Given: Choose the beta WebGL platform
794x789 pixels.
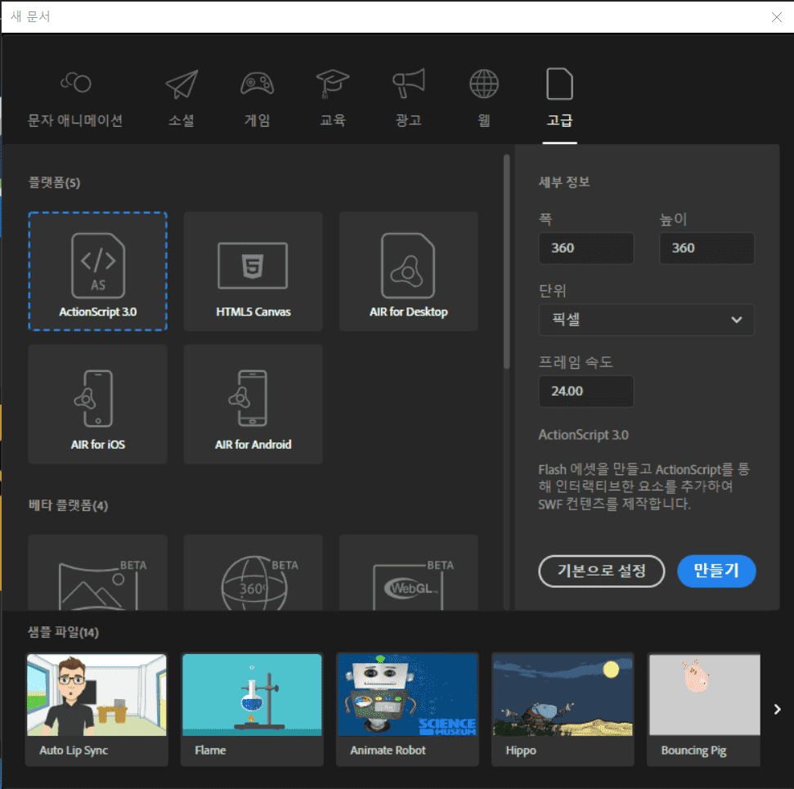Looking at the screenshot, I should point(409,573).
